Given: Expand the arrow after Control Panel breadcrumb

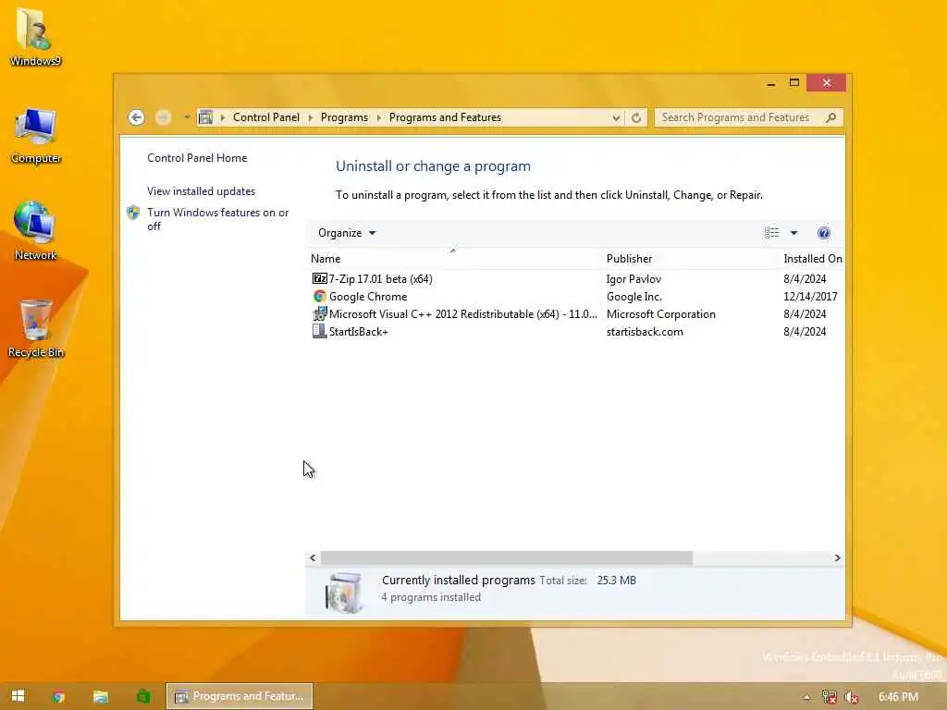Looking at the screenshot, I should pos(311,117).
